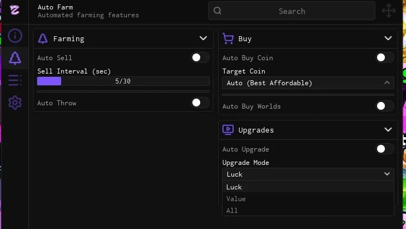Enable the Auto Sell toggle
Image resolution: width=406 pixels, height=229 pixels.
pos(200,57)
